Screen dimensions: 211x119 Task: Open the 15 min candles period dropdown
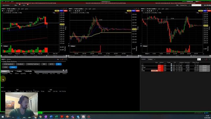(x=152, y=9)
